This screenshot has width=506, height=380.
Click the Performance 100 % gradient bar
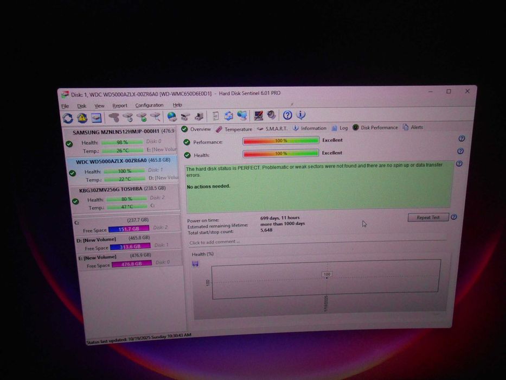coord(281,141)
